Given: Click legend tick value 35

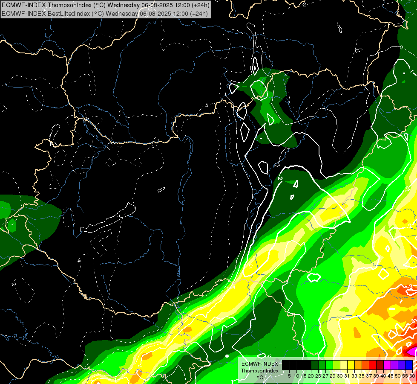Looking at the screenshot, I should tap(362, 376).
